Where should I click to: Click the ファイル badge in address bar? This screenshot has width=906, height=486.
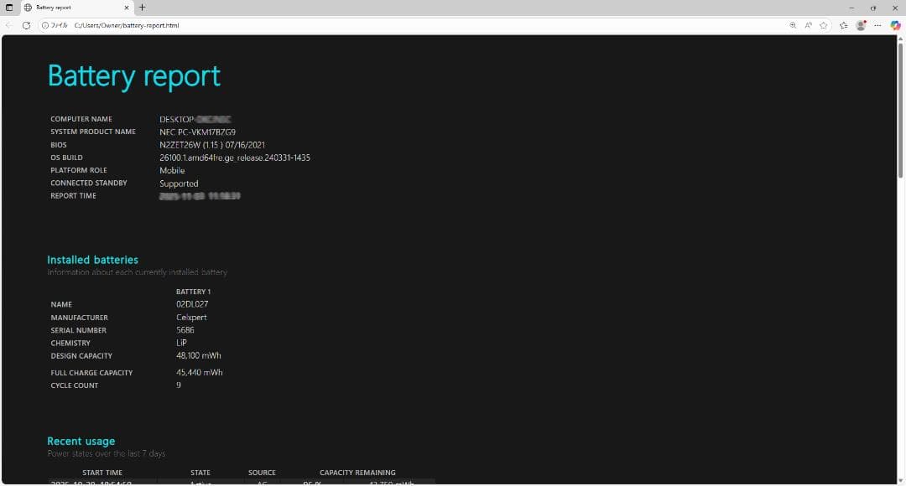(x=59, y=25)
